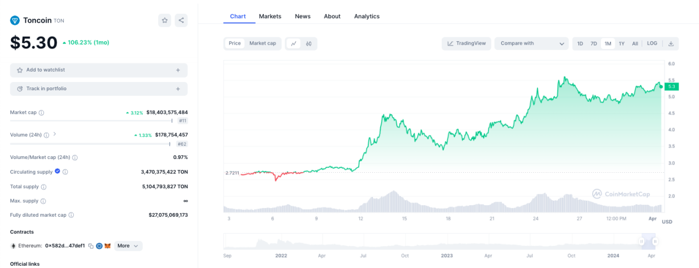
Task: Select the 1Y time range
Action: pos(621,43)
